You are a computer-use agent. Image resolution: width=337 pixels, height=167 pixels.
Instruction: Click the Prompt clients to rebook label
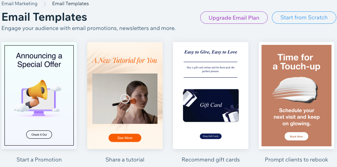pyautogui.click(x=296, y=160)
